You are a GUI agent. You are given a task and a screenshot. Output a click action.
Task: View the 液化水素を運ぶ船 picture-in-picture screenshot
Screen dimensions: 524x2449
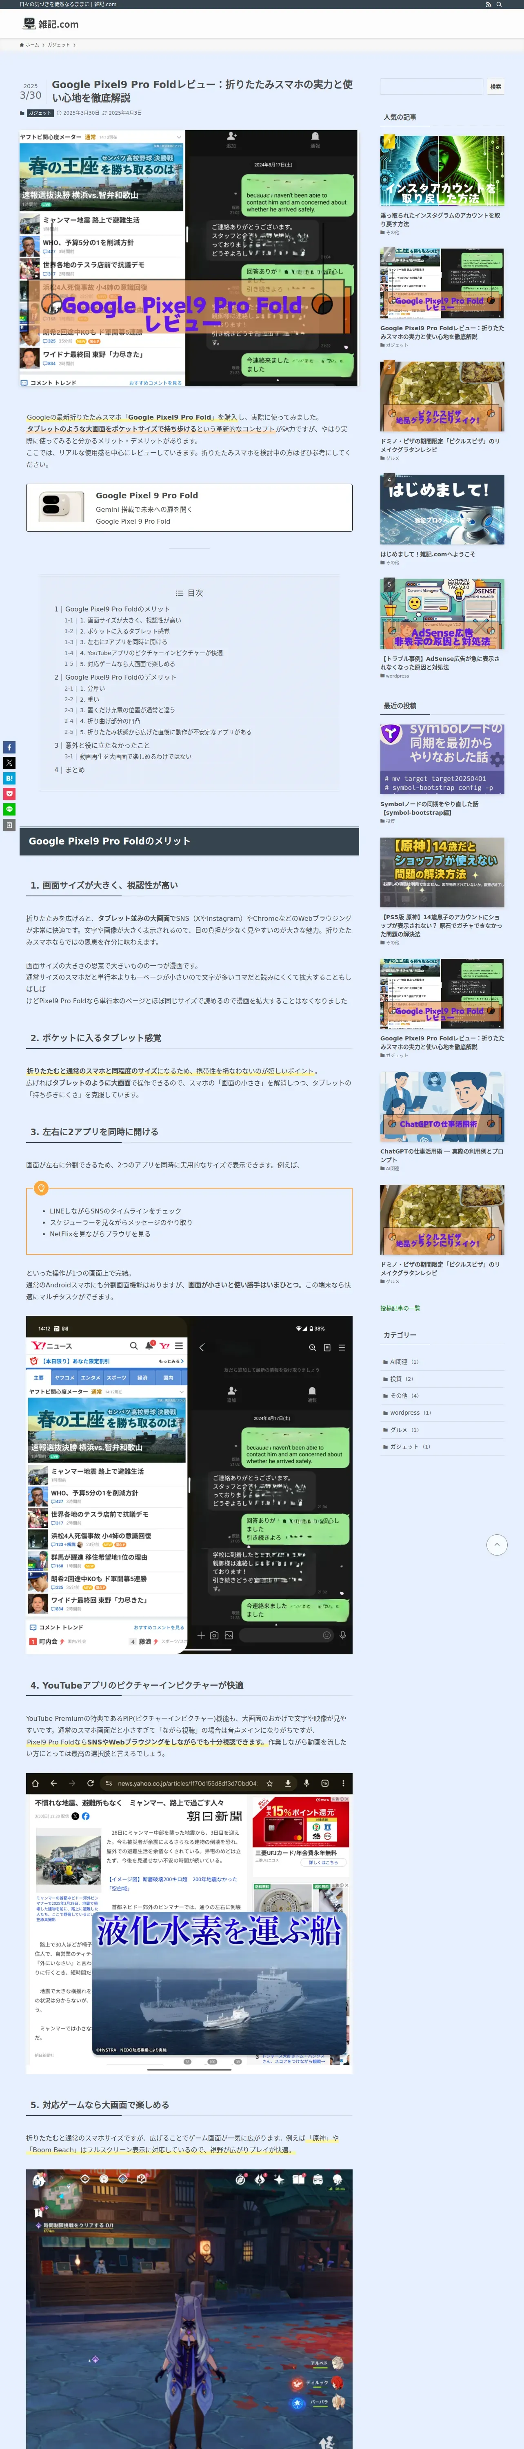189,1922
